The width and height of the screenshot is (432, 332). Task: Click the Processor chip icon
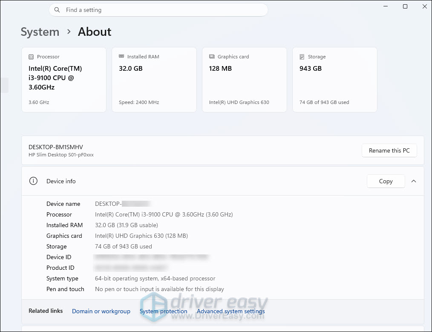click(x=31, y=57)
